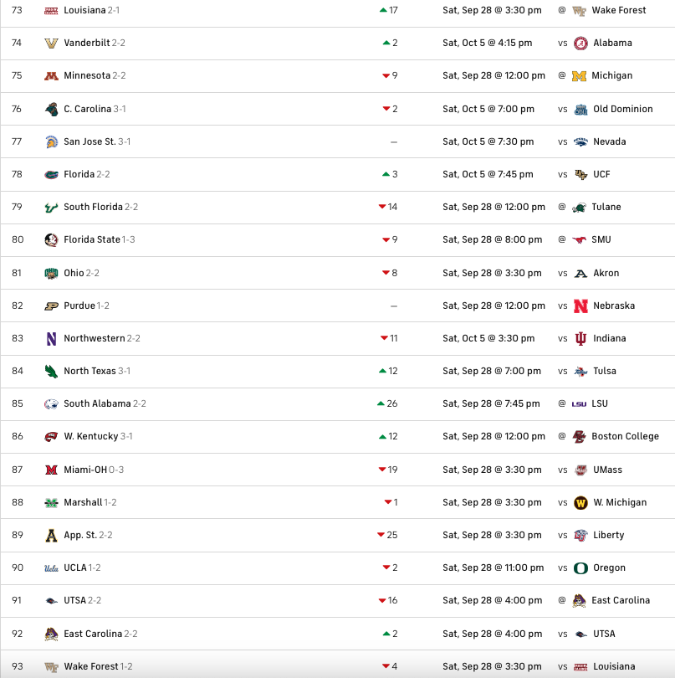Click the Michigan opponent logo
Image resolution: width=675 pixels, height=678 pixels.
tap(580, 76)
